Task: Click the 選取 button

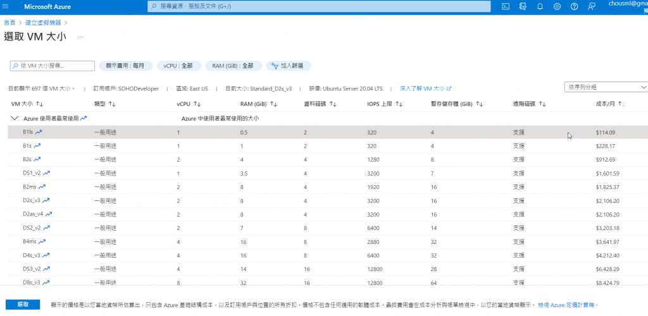Action: (x=23, y=305)
